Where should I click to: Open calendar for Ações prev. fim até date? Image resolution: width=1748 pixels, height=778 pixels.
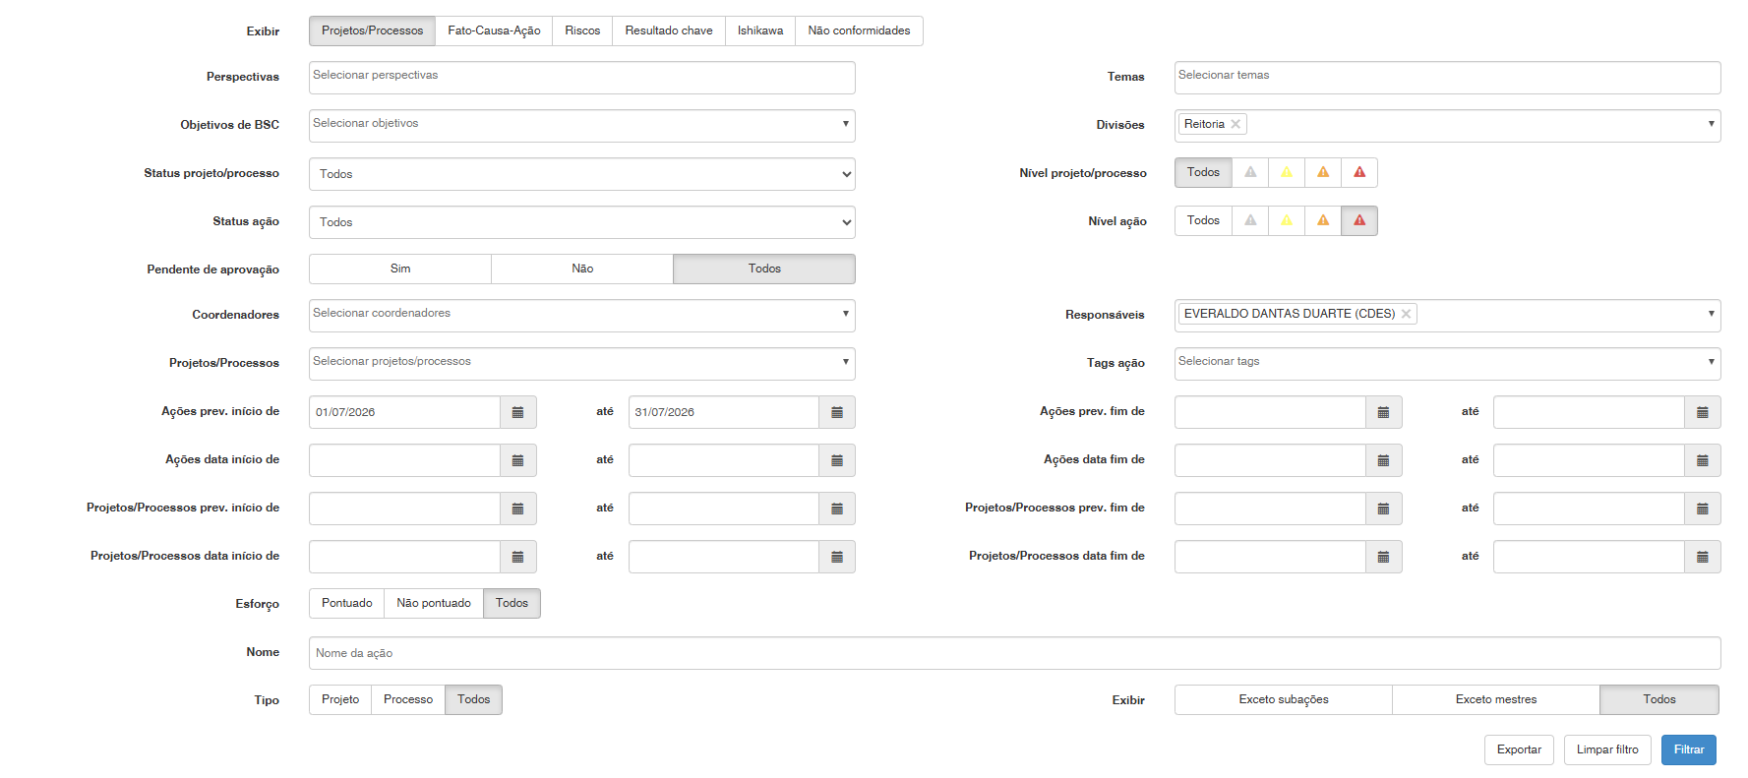click(1703, 412)
